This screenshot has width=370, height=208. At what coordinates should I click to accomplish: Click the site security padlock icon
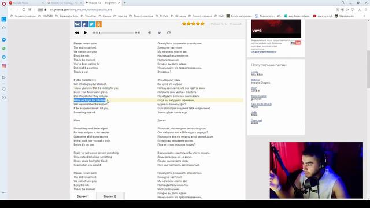point(45,10)
